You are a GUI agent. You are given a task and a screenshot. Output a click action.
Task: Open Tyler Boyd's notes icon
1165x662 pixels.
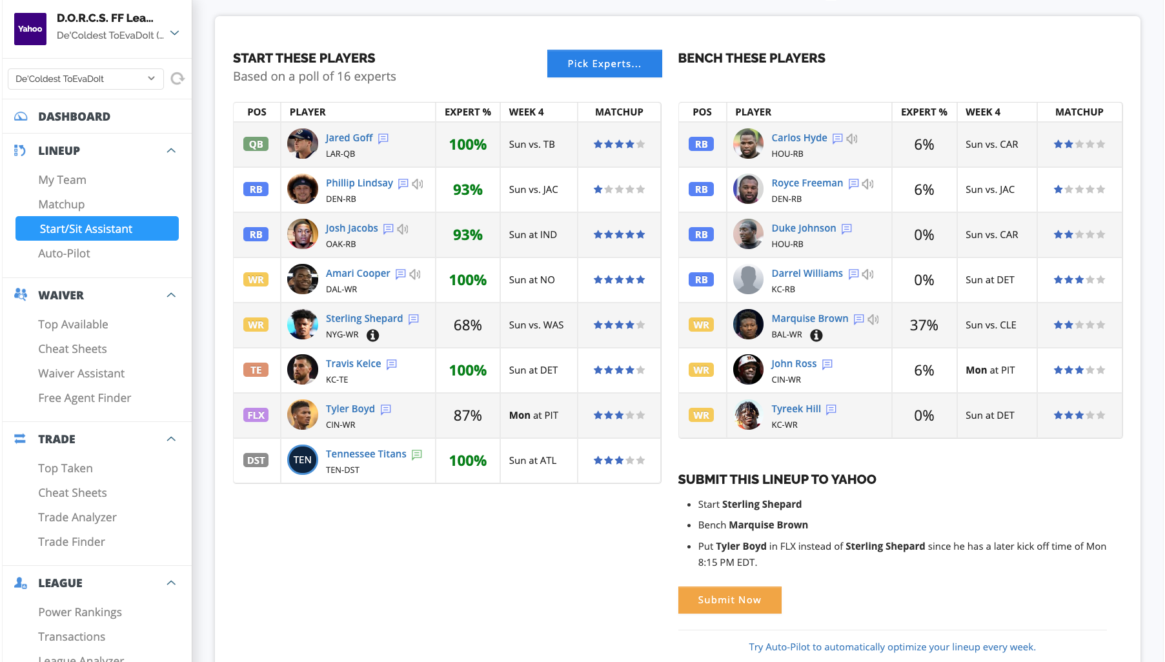pos(386,409)
